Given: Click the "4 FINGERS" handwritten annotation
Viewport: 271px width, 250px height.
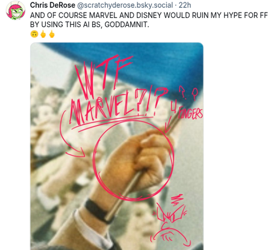Looking at the screenshot, I should [x=187, y=111].
